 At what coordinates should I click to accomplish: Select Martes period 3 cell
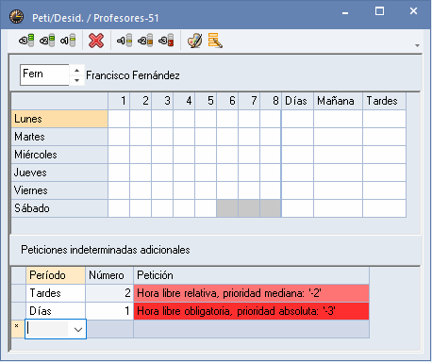click(162, 137)
